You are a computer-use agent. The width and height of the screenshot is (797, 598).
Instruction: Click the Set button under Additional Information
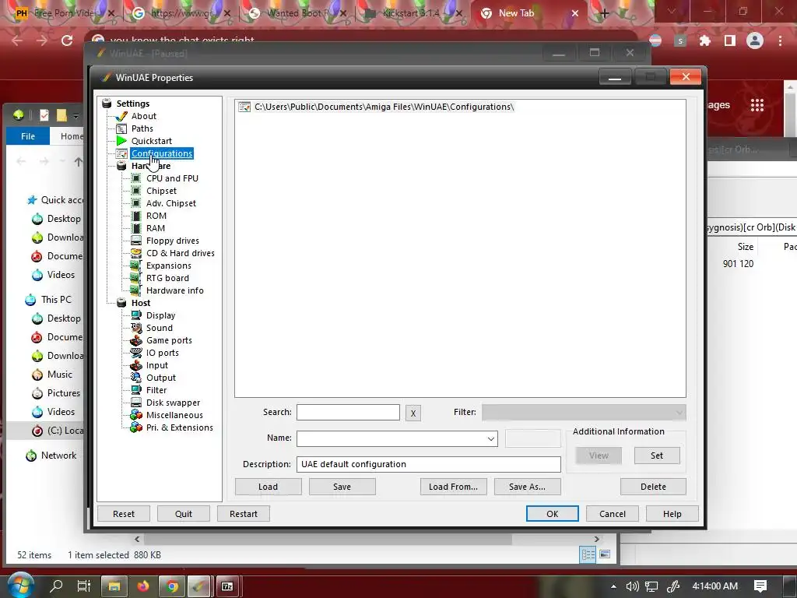[657, 456]
